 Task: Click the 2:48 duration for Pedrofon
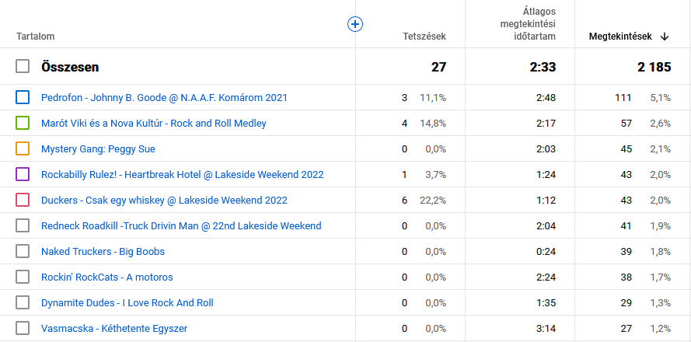tap(546, 97)
